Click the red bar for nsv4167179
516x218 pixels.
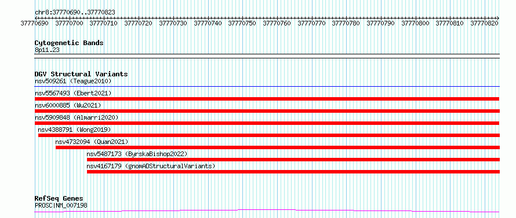[x=293, y=172]
